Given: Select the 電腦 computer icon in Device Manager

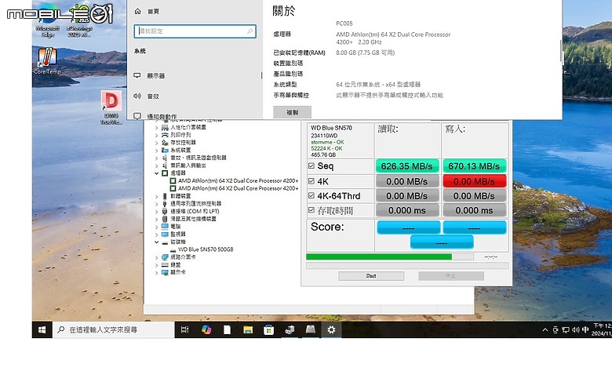Looking at the screenshot, I should tap(165, 227).
